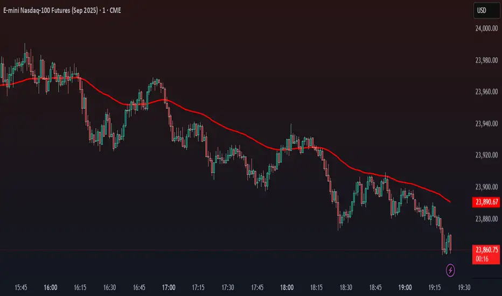This screenshot has height=296, width=502.
Task: Click the 17:45 time axis label
Action: coord(257,287)
